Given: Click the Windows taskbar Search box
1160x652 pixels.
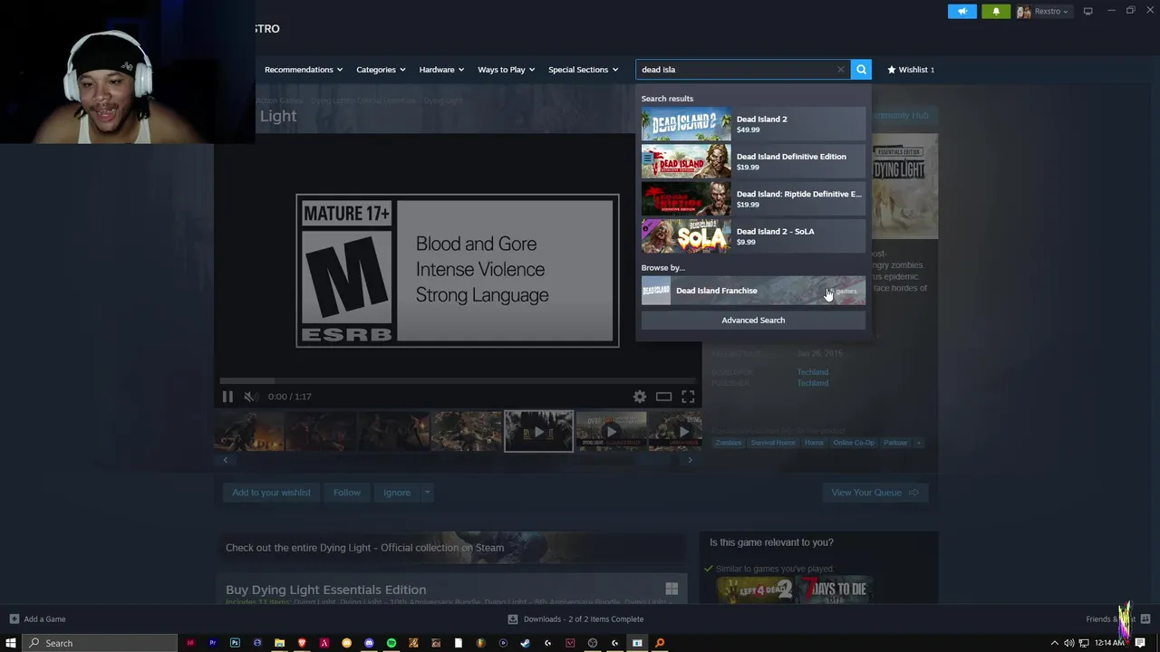Looking at the screenshot, I should (x=98, y=643).
